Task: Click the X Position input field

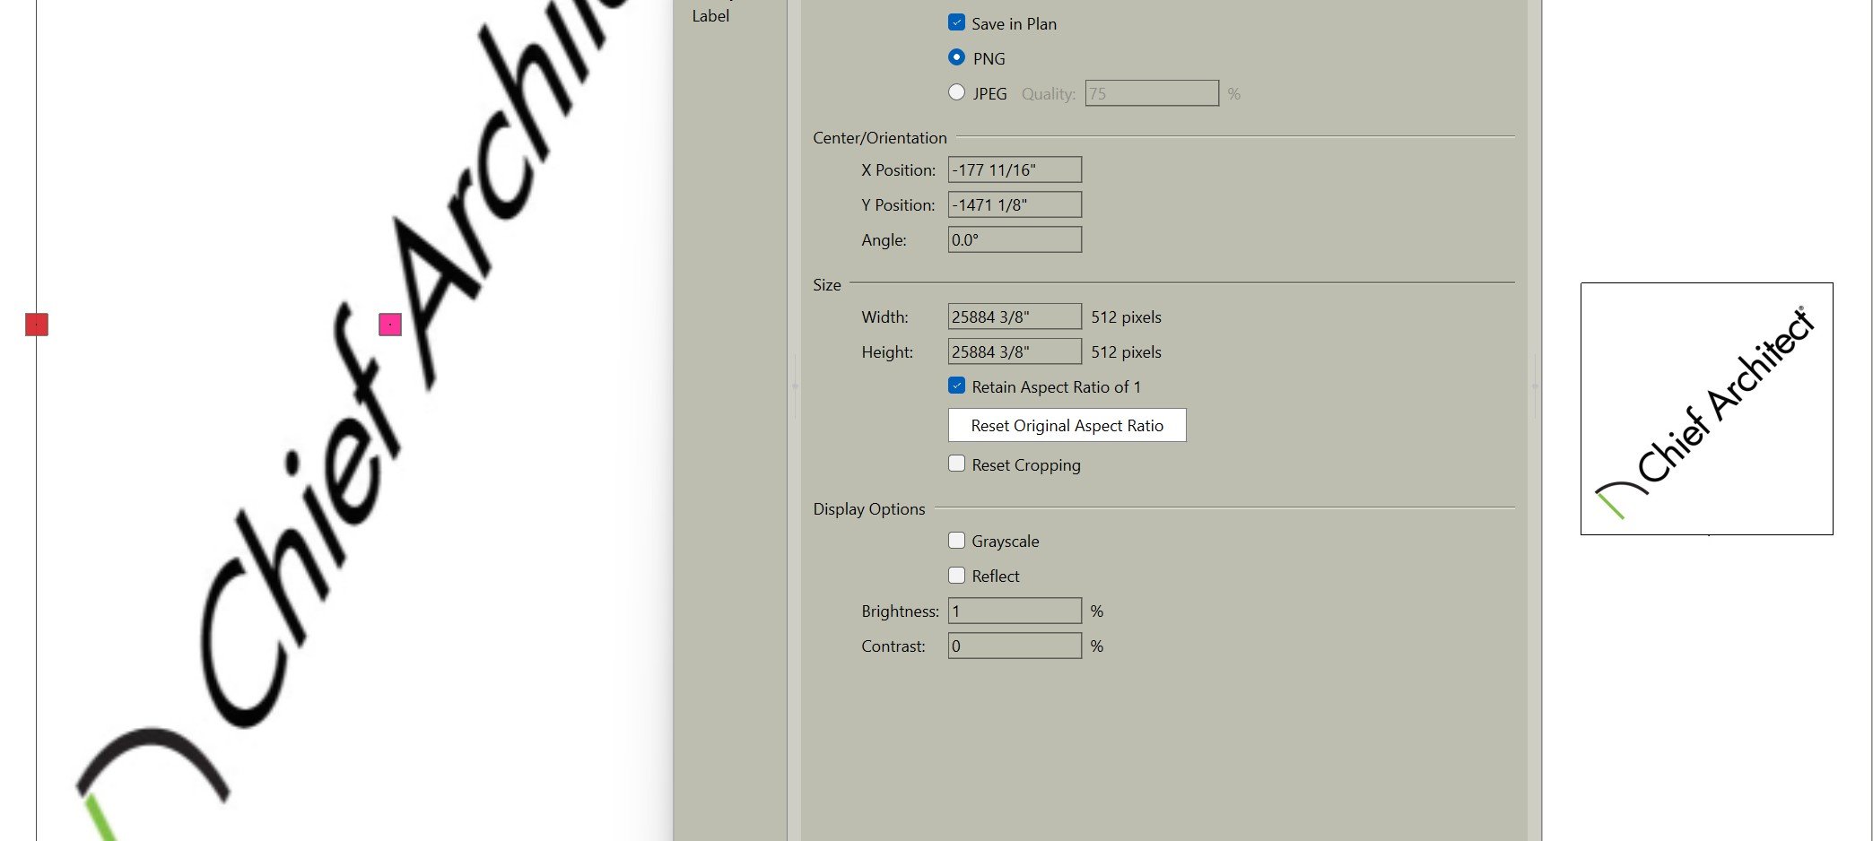Action: [1015, 169]
